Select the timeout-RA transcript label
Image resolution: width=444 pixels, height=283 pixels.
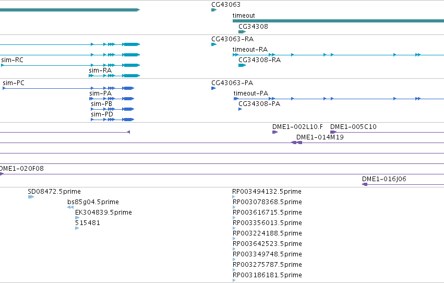250,50
